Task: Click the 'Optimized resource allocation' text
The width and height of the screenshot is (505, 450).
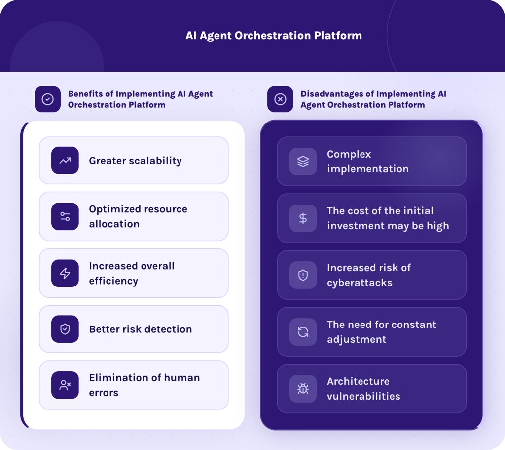Action: pyautogui.click(x=138, y=216)
